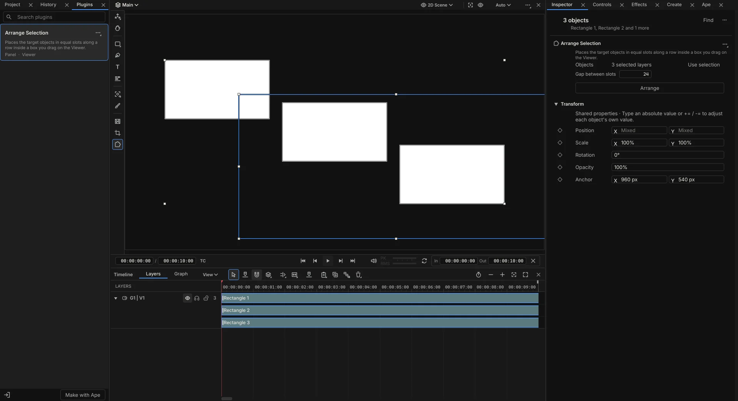Image resolution: width=738 pixels, height=401 pixels.
Task: Open Arrange Selection plugin card options menu
Action: pyautogui.click(x=98, y=33)
